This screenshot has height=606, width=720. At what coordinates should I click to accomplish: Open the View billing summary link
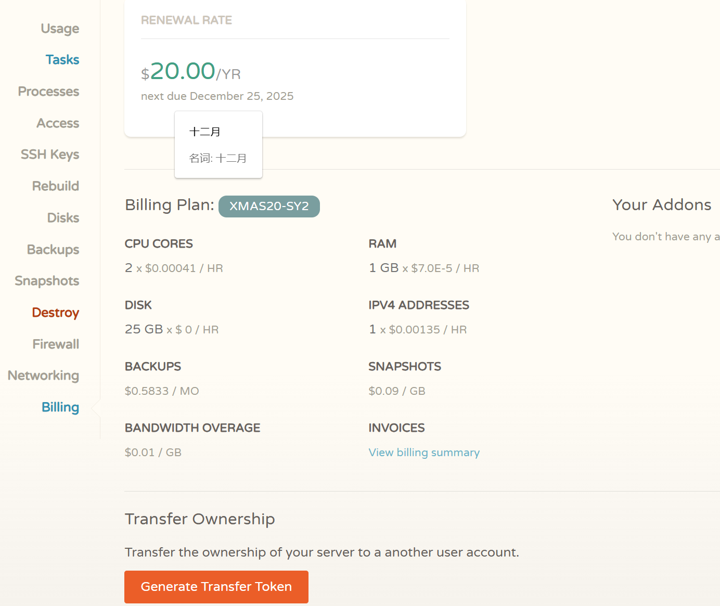(424, 453)
